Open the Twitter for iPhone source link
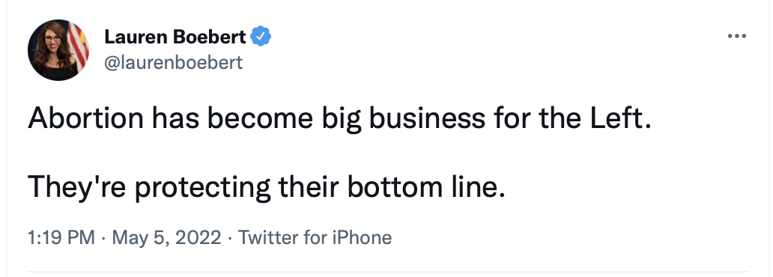Screen dimensions: 773x277 pyautogui.click(x=315, y=238)
